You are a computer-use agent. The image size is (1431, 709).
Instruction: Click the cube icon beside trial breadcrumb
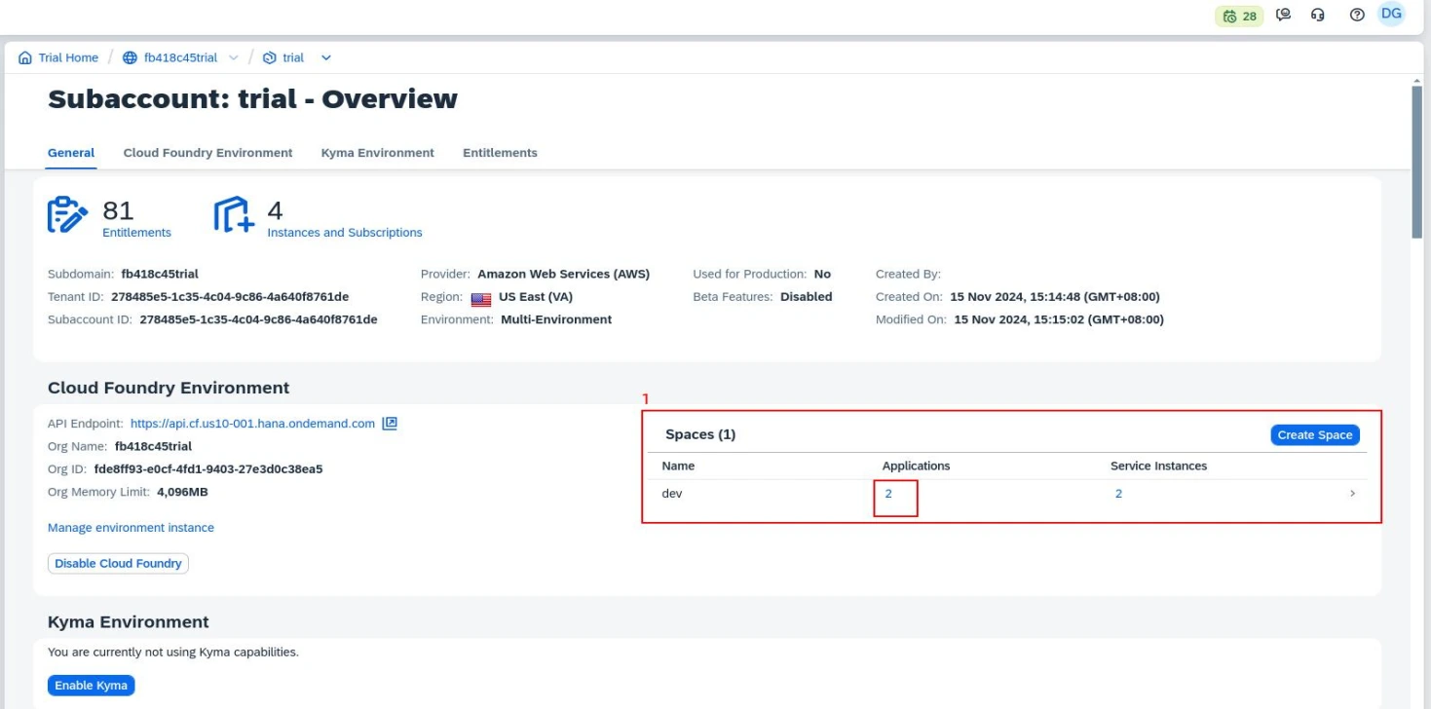pos(270,57)
